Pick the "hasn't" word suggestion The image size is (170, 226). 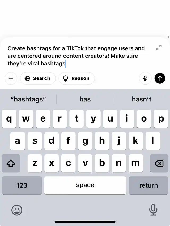tap(142, 99)
